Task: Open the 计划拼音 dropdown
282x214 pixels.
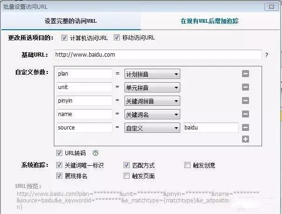Action: click(x=152, y=74)
